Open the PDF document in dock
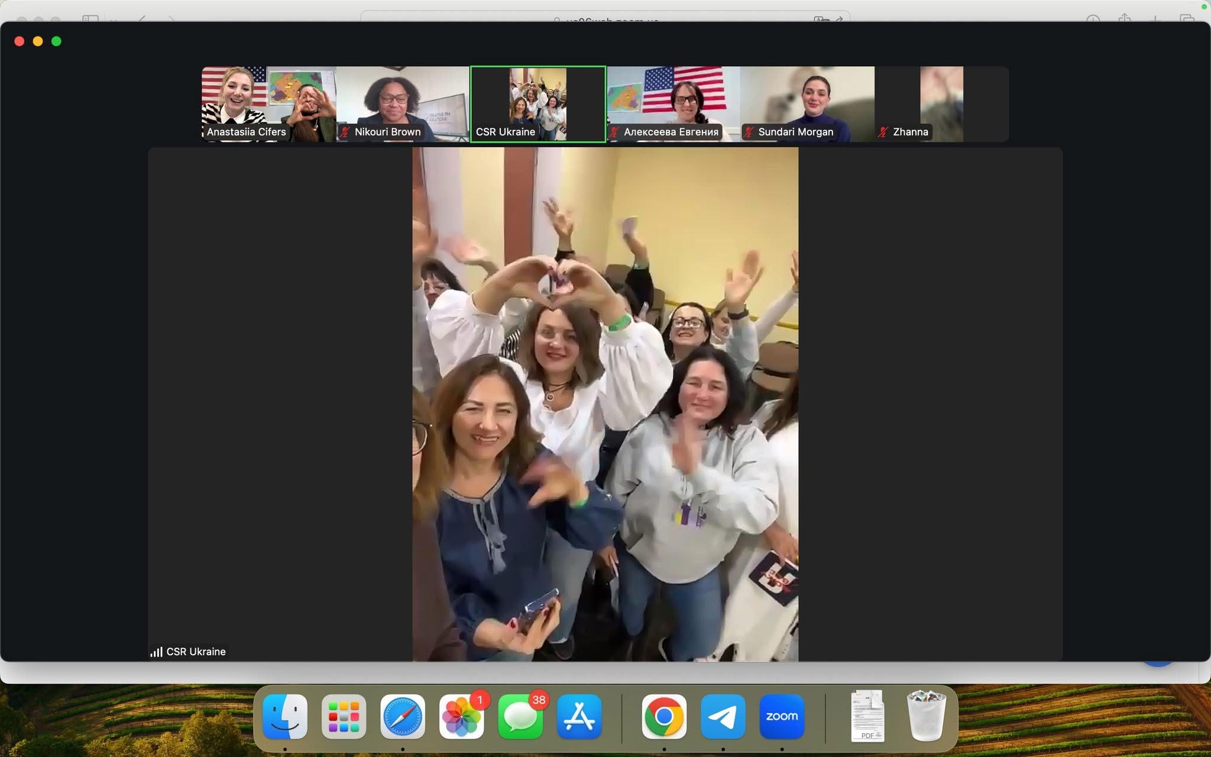The image size is (1211, 757). point(867,716)
